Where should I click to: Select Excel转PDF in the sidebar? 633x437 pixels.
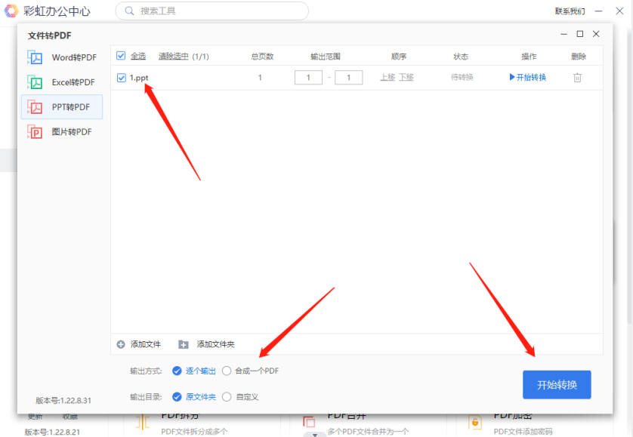[62, 82]
